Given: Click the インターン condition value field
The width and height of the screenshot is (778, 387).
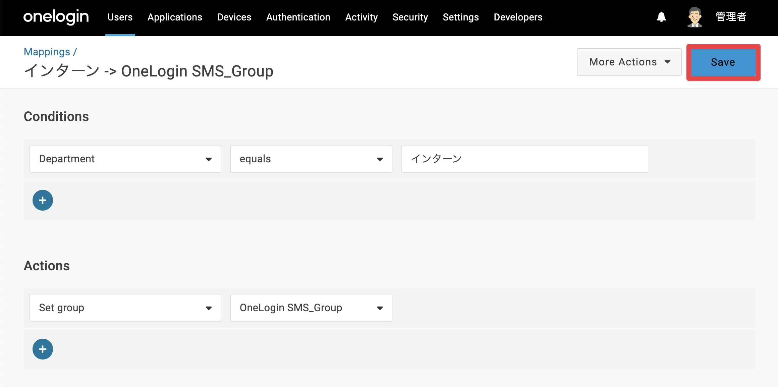Looking at the screenshot, I should [525, 159].
